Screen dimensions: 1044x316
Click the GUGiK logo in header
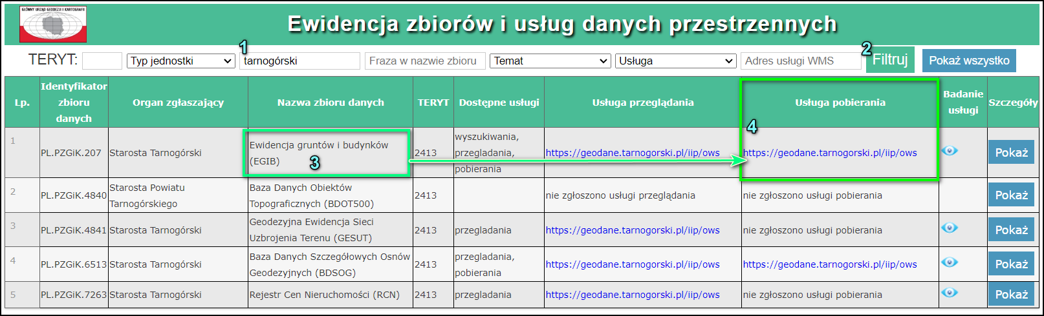click(x=53, y=25)
